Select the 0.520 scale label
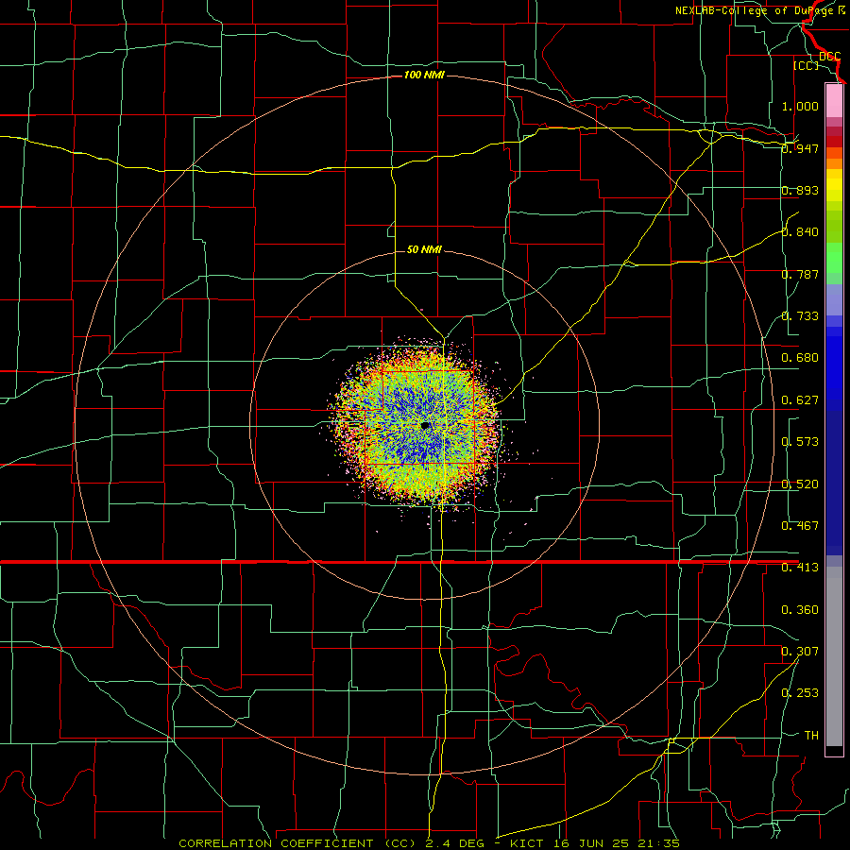This screenshot has height=850, width=850. coord(800,484)
